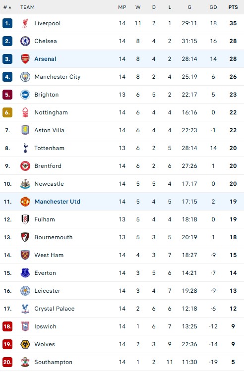Image resolution: width=244 pixels, height=372 pixels.
Task: Click the Brentford bee crest icon
Action: pyautogui.click(x=25, y=166)
